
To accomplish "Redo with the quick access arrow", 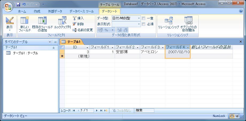I will (x=32, y=5).
